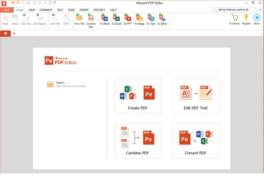Screen dimensions: 264x180
Task: Select the Hand tool
Action: pos(5,20)
